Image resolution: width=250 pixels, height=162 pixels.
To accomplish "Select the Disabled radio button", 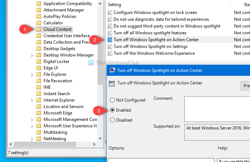I will click(x=113, y=120).
